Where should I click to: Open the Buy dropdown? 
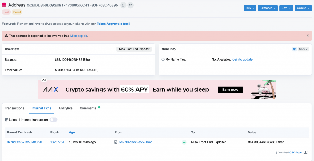[250, 8]
